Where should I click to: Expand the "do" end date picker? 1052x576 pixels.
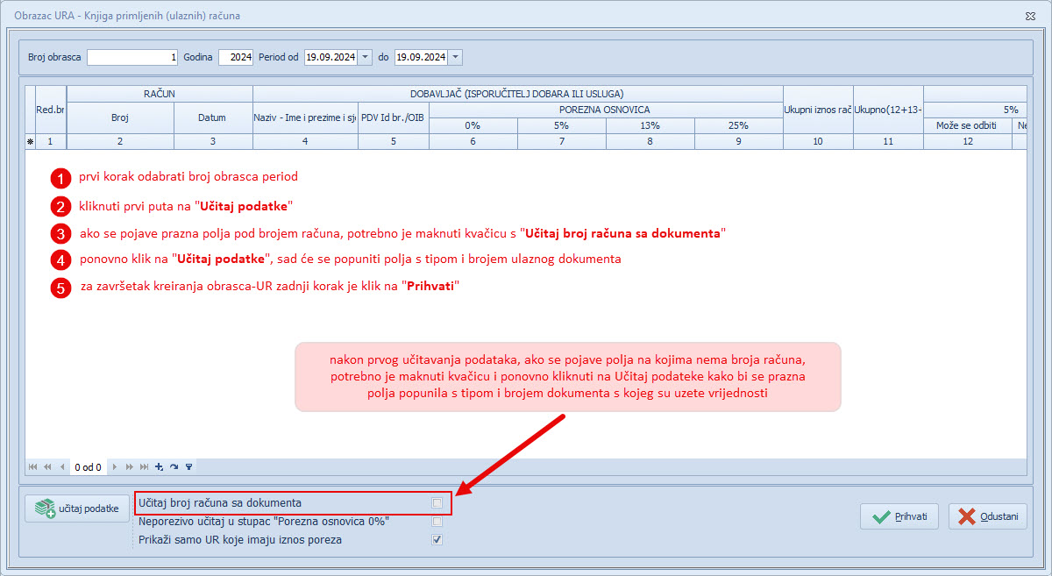[455, 57]
